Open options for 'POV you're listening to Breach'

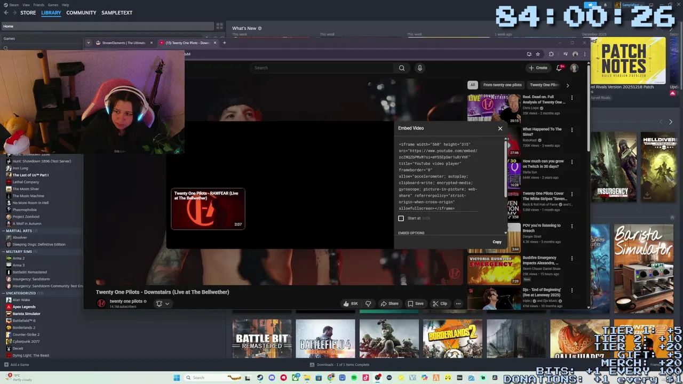pyautogui.click(x=571, y=226)
